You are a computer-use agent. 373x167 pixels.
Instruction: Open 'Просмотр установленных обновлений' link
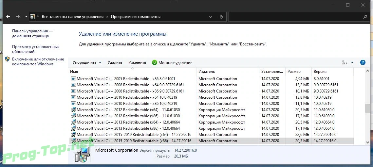coord(36,49)
